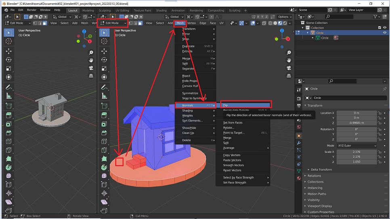Toggle X-Ray mode in right viewport header
Viewport: 390px width, 219px height.
pos(264,23)
